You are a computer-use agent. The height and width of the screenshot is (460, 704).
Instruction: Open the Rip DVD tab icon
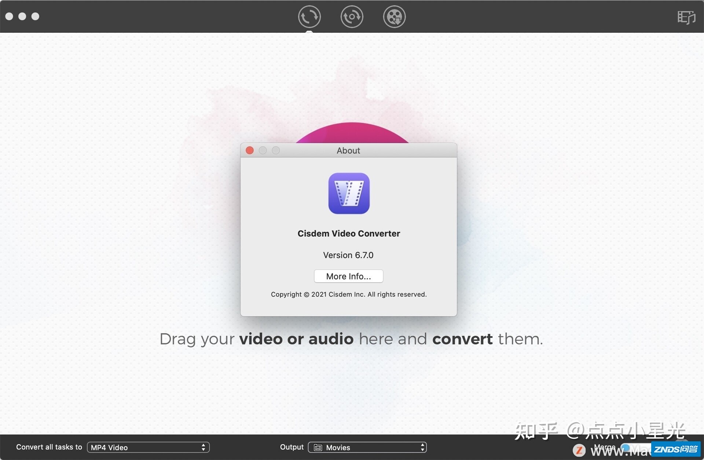[x=352, y=16]
